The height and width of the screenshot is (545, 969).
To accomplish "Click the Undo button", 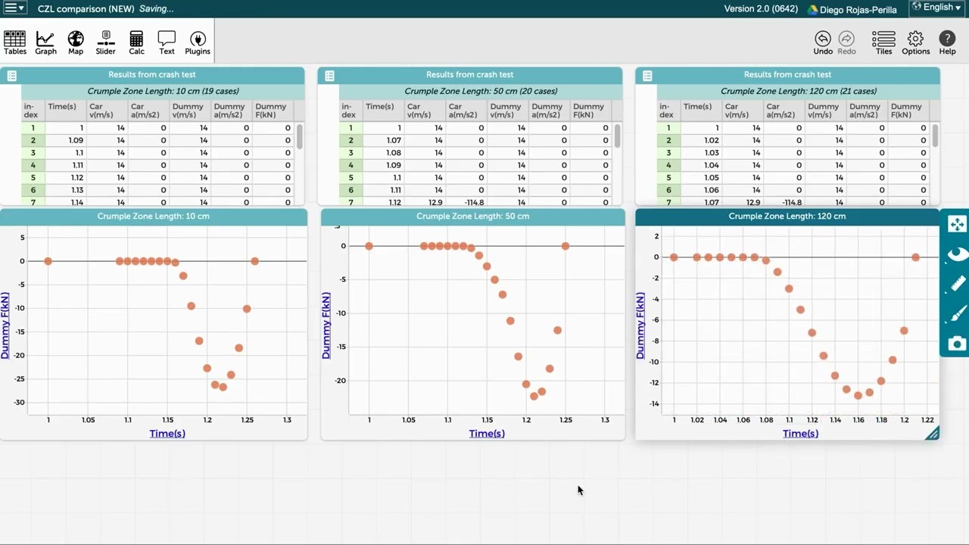I will click(x=823, y=42).
